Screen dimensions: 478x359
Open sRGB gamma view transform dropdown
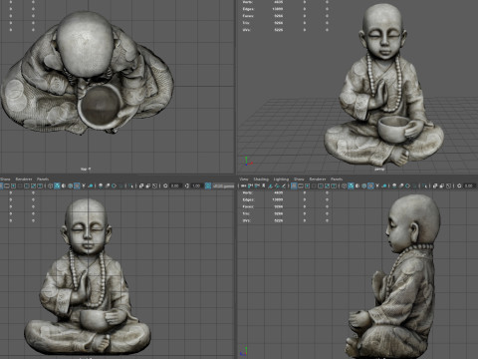pyautogui.click(x=223, y=185)
